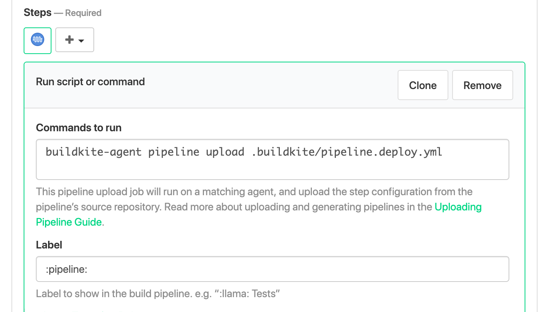Image resolution: width=549 pixels, height=312 pixels.
Task: Click the Run script or command header
Action: click(x=90, y=81)
